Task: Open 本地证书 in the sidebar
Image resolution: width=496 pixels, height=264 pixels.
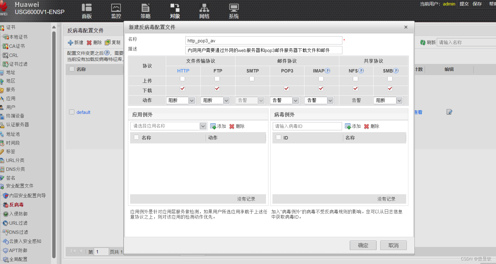Action: point(18,37)
